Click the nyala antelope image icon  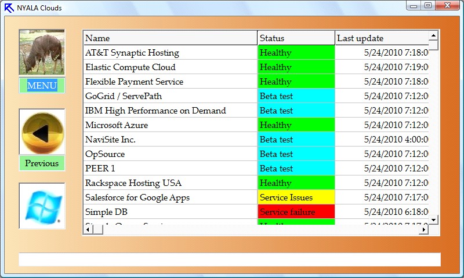pyautogui.click(x=42, y=53)
